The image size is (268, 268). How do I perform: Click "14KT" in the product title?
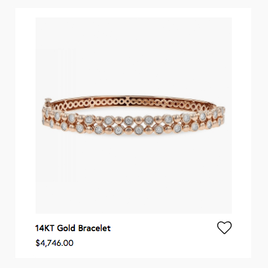coord(45,228)
